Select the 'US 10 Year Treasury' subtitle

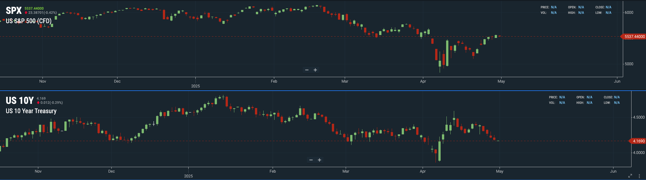point(31,111)
